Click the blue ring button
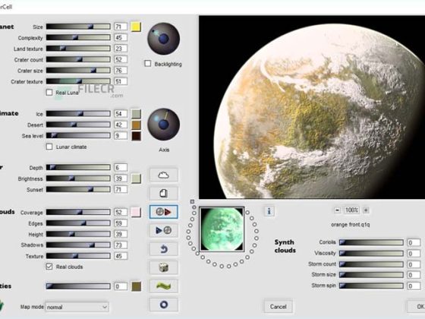Image resolution: width=425 pixels, height=319 pixels. tap(163, 305)
